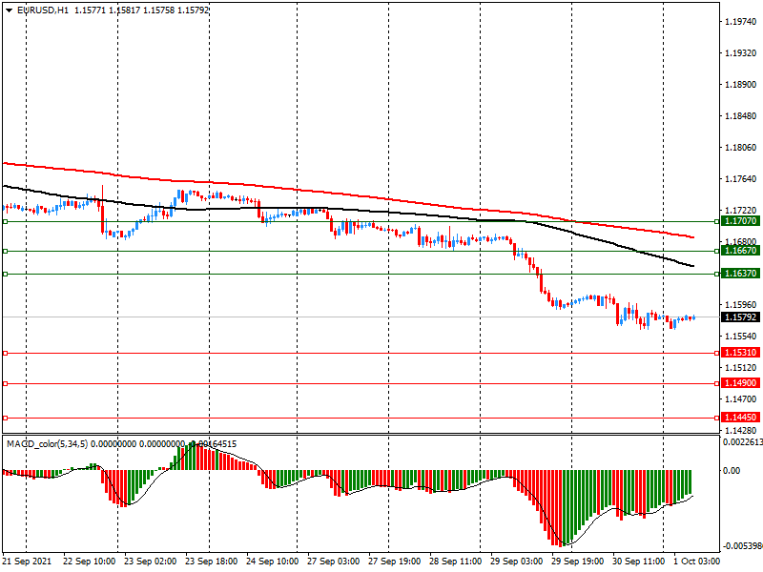Select the green 1.16670 price level tag
The image size is (763, 572).
pos(740,251)
